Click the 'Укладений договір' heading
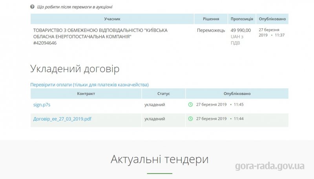Viewport: 314px width, 179px height. [75, 69]
